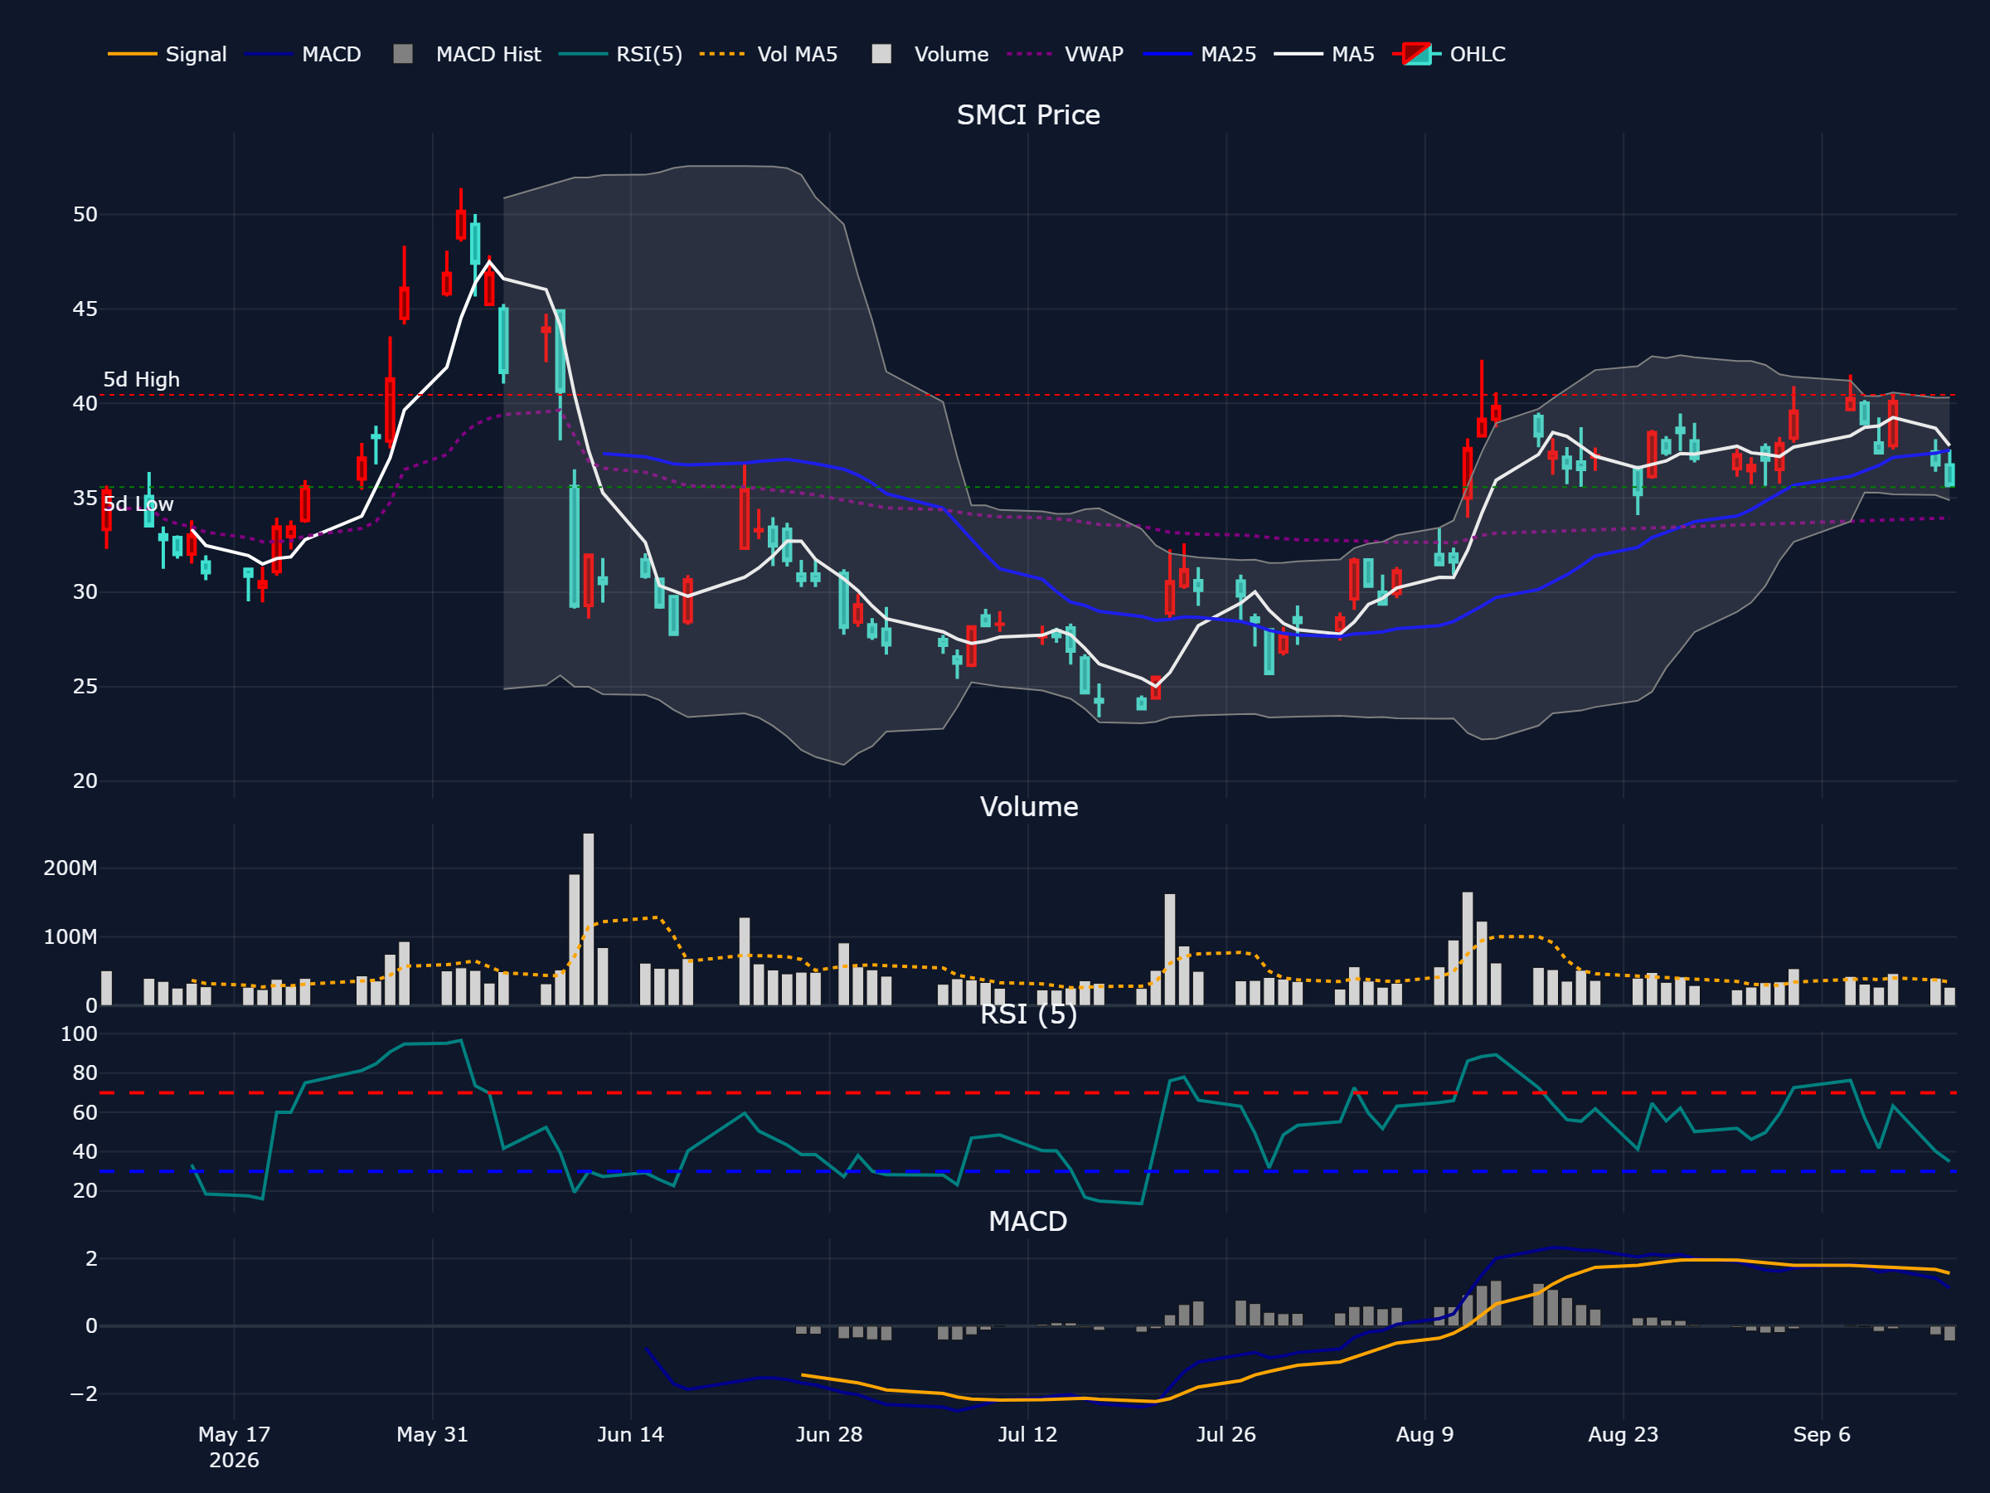The height and width of the screenshot is (1493, 1990).
Task: Click the Jun 14 axis label
Action: point(631,1434)
